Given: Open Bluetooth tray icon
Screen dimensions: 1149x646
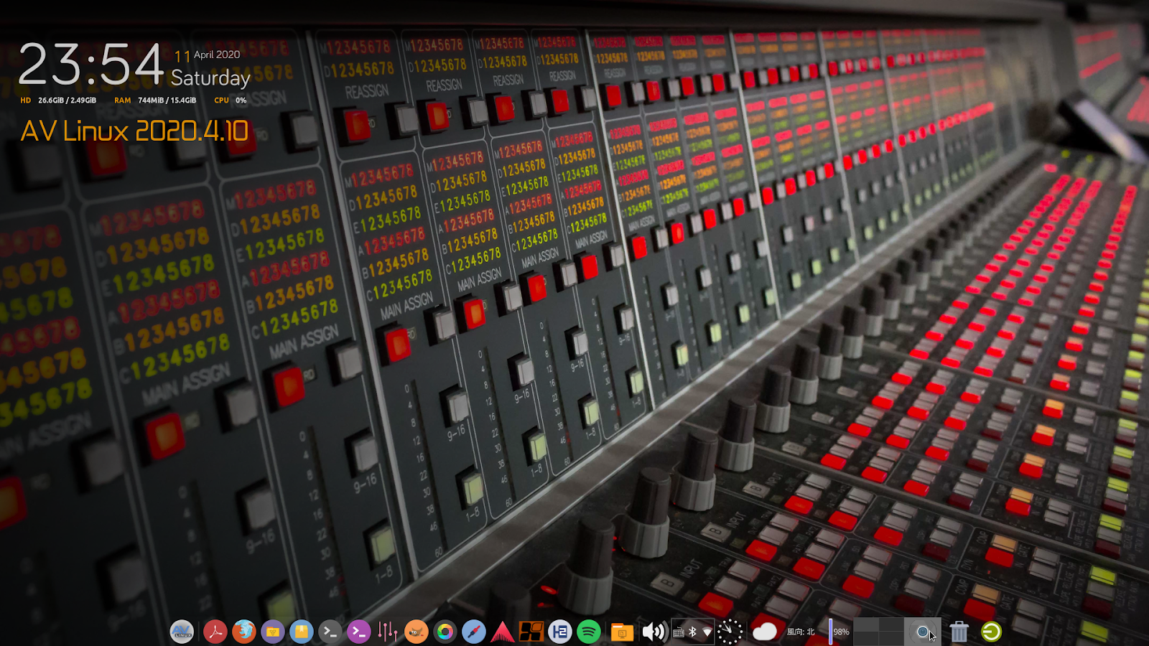Looking at the screenshot, I should tap(693, 632).
